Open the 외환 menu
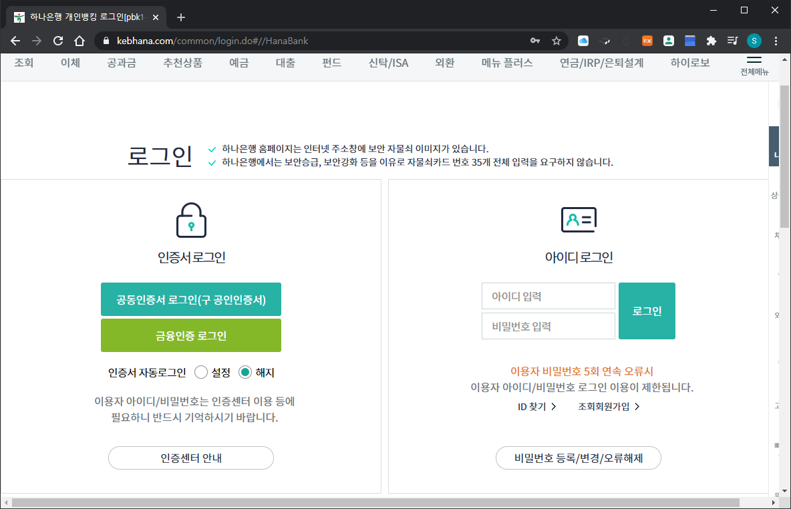This screenshot has width=791, height=509. [445, 63]
